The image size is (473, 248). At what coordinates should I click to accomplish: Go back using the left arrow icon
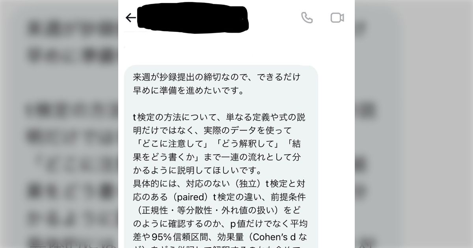pos(130,18)
